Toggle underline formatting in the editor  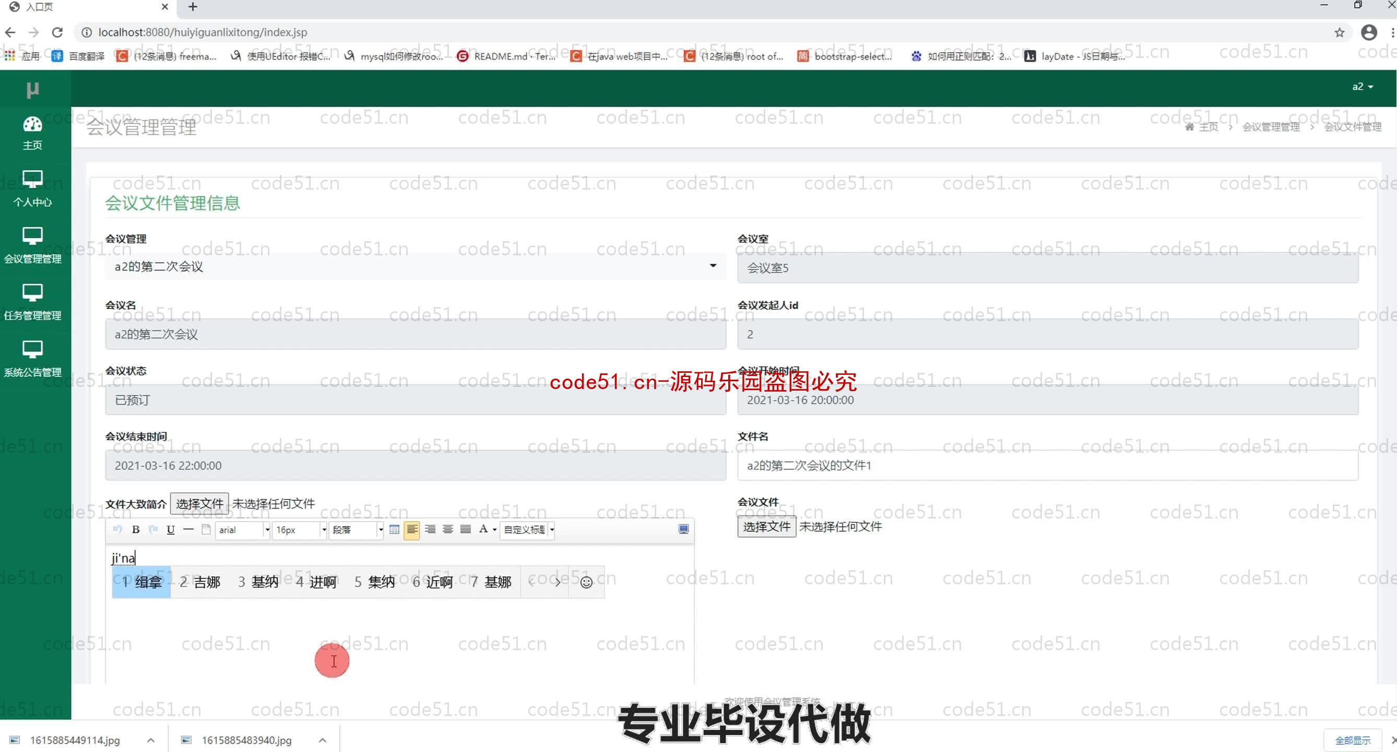coord(170,530)
